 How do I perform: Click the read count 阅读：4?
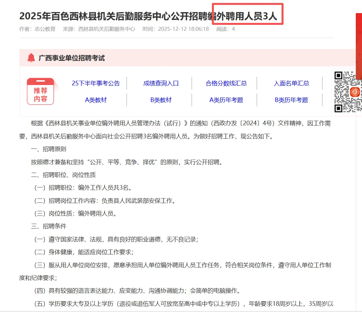[x=226, y=29]
